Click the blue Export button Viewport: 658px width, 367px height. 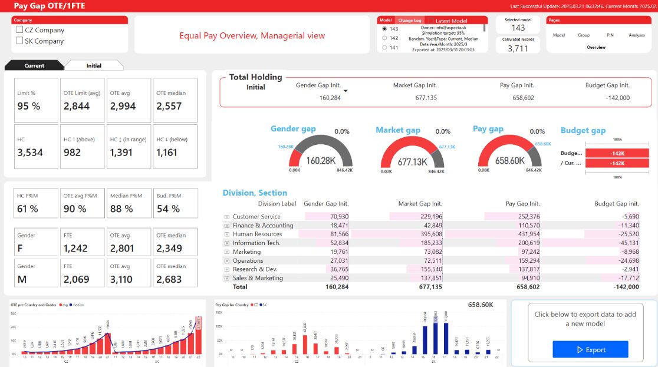(590, 349)
